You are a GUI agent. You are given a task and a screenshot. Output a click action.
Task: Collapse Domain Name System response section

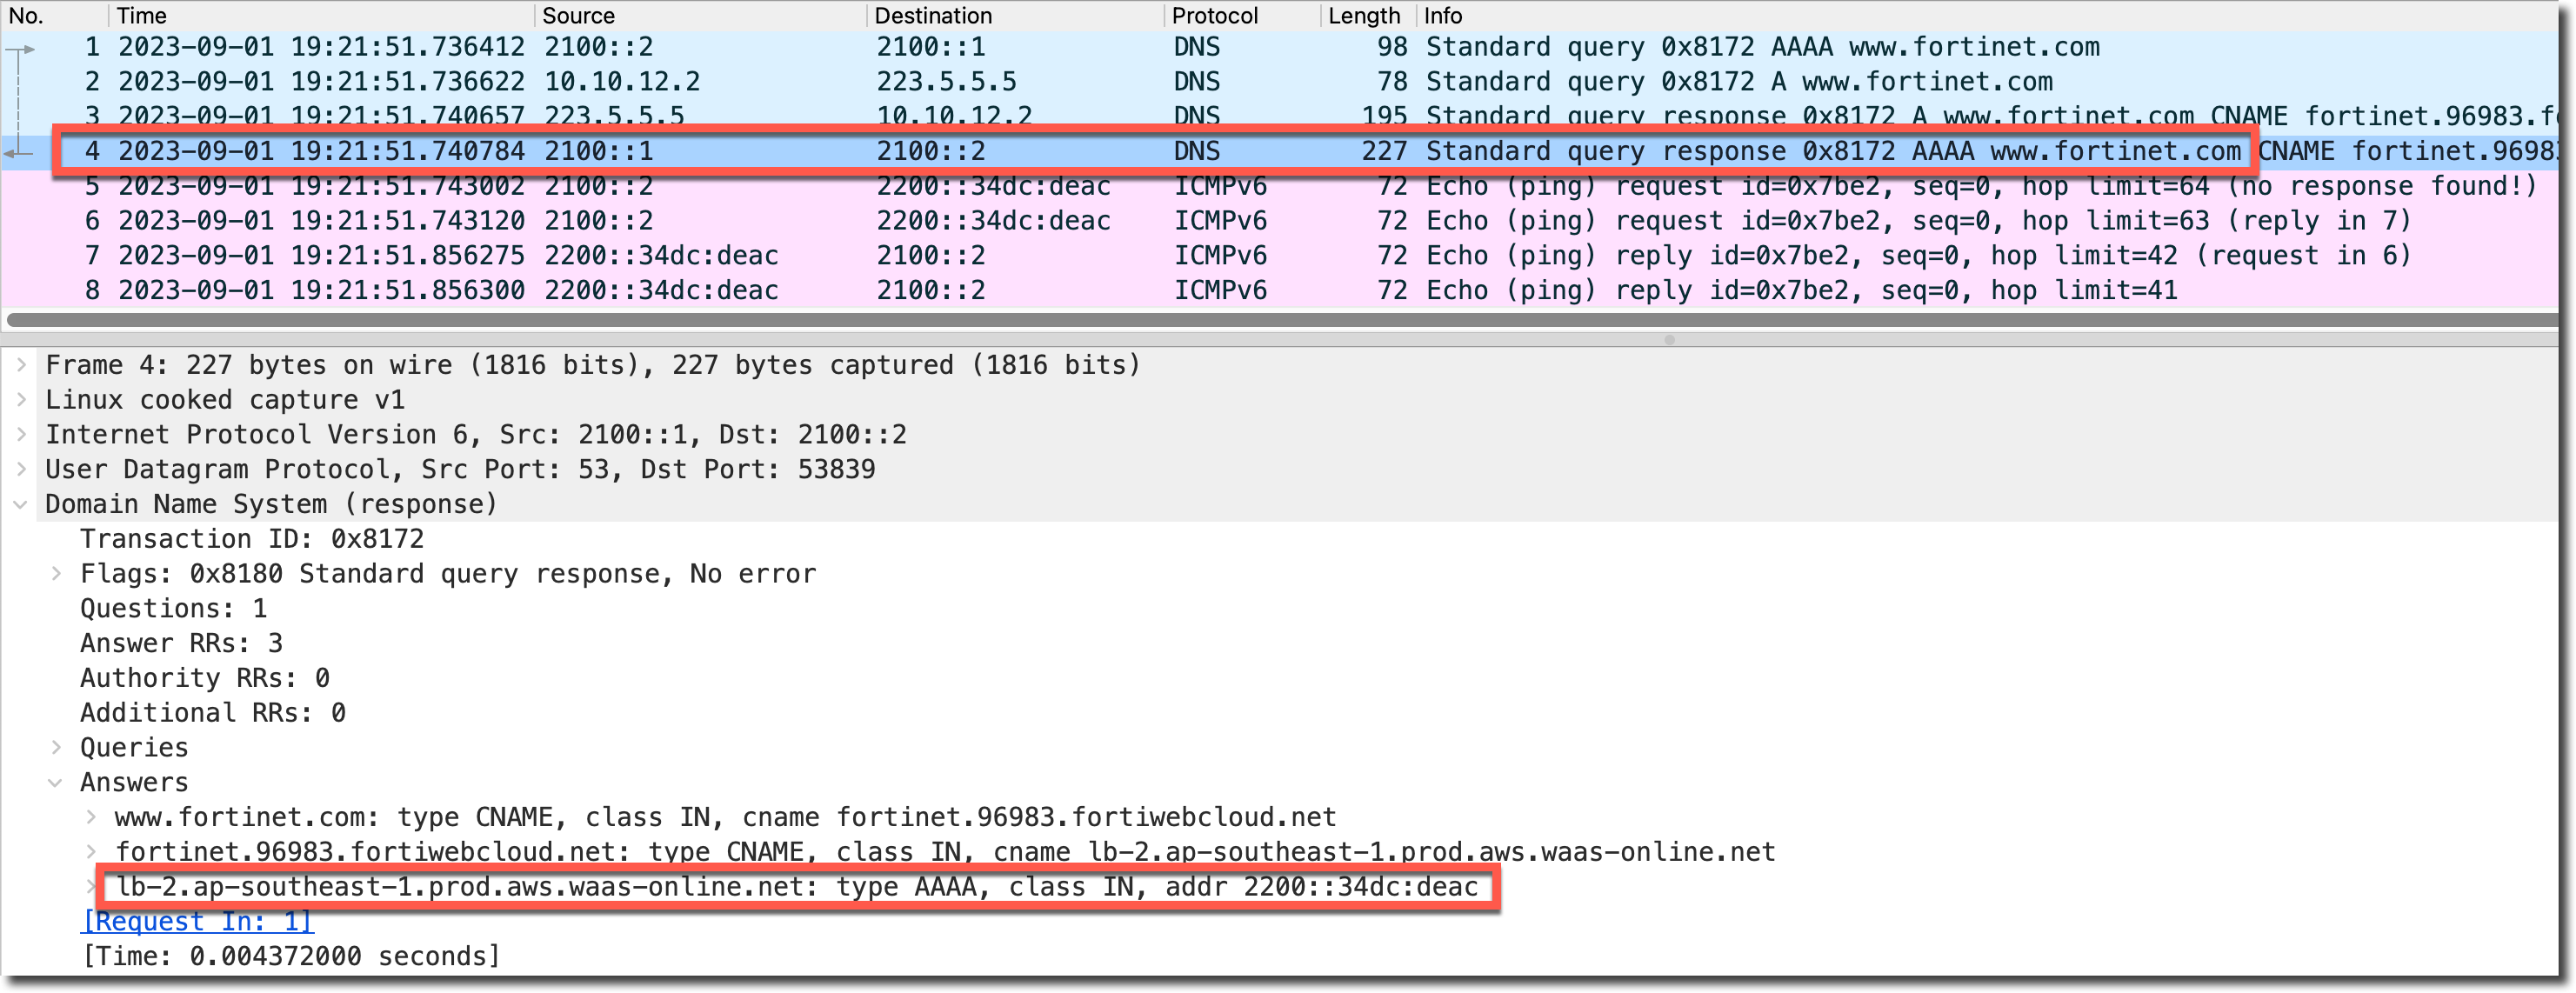(x=21, y=504)
